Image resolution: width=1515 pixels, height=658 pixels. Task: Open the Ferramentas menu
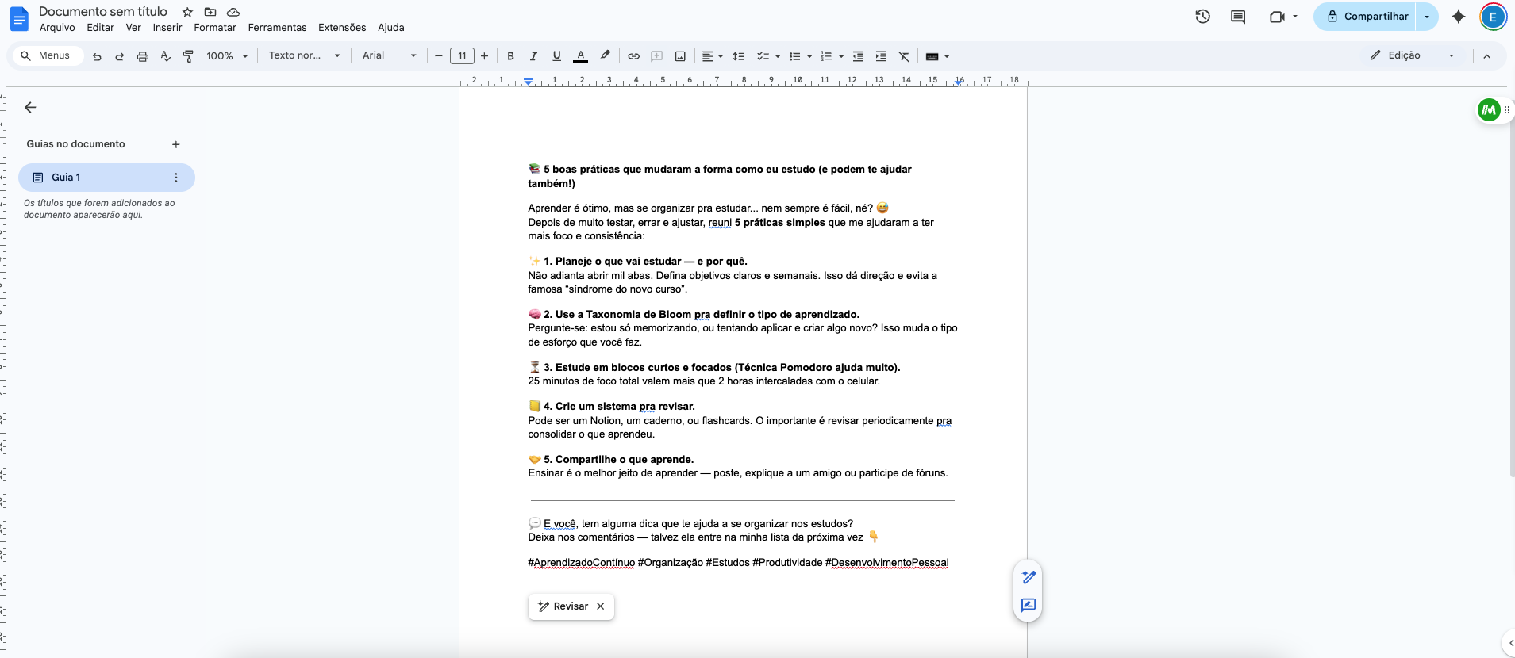pos(277,28)
